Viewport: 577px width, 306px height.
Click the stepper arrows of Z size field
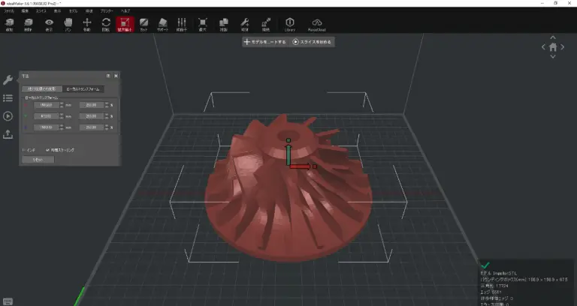click(x=61, y=127)
